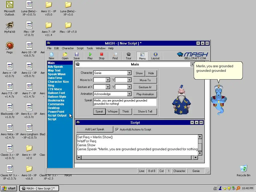256x192 pixels.
Task: Click the Layout toolbar icon
Action: tap(155, 56)
